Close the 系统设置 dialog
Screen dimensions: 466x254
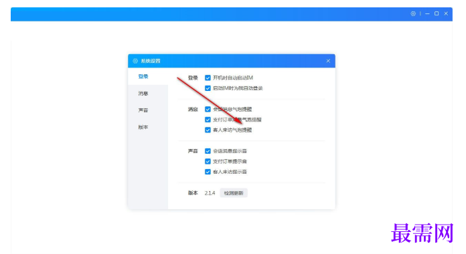click(328, 61)
